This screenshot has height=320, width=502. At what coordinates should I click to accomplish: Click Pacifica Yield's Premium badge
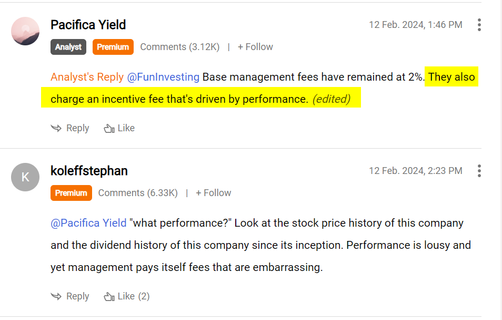113,47
